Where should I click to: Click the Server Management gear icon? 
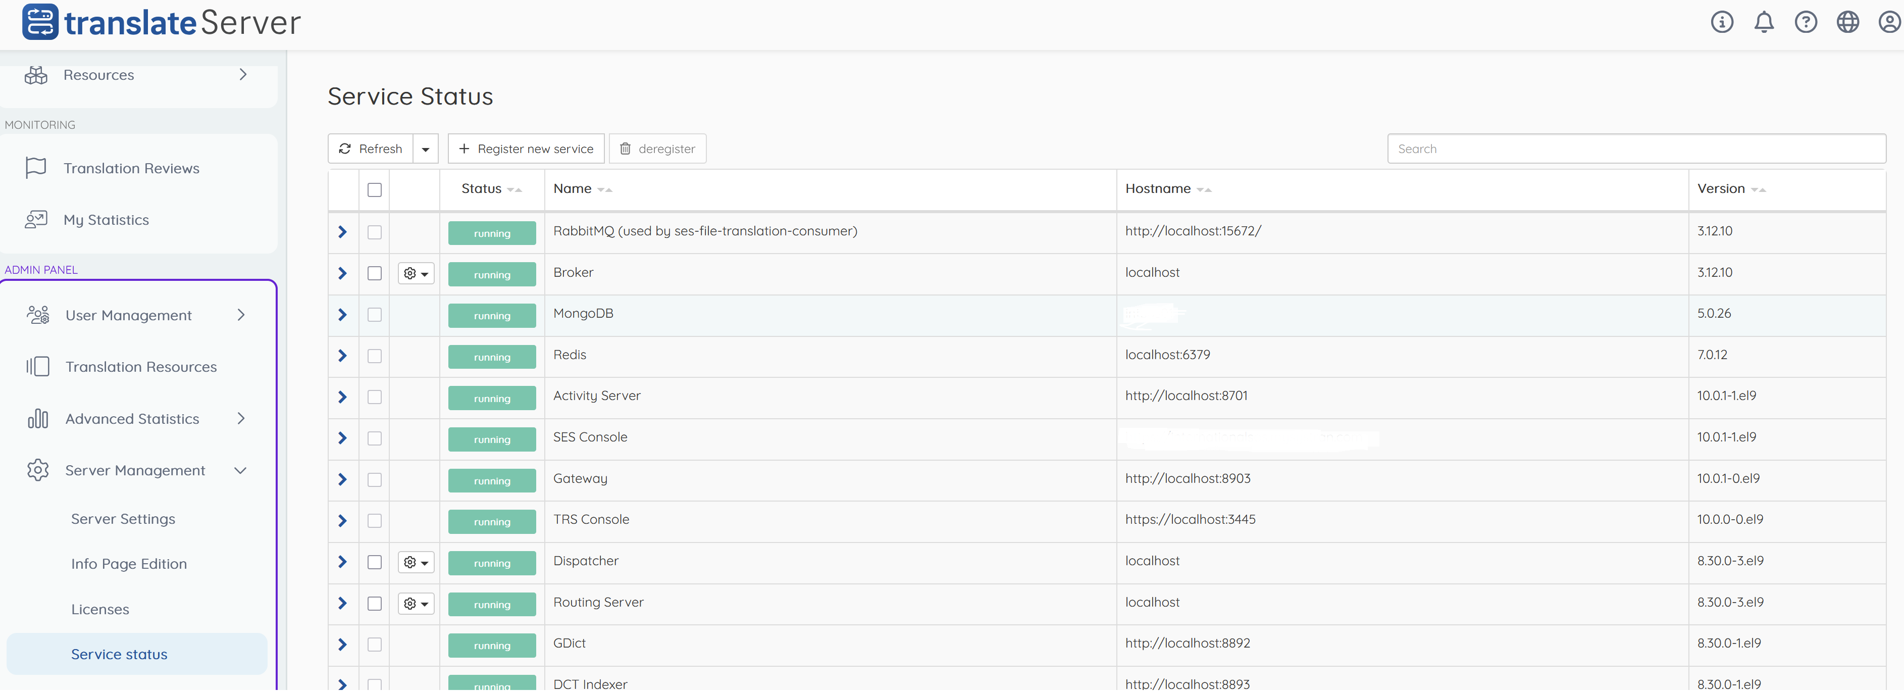click(x=38, y=470)
